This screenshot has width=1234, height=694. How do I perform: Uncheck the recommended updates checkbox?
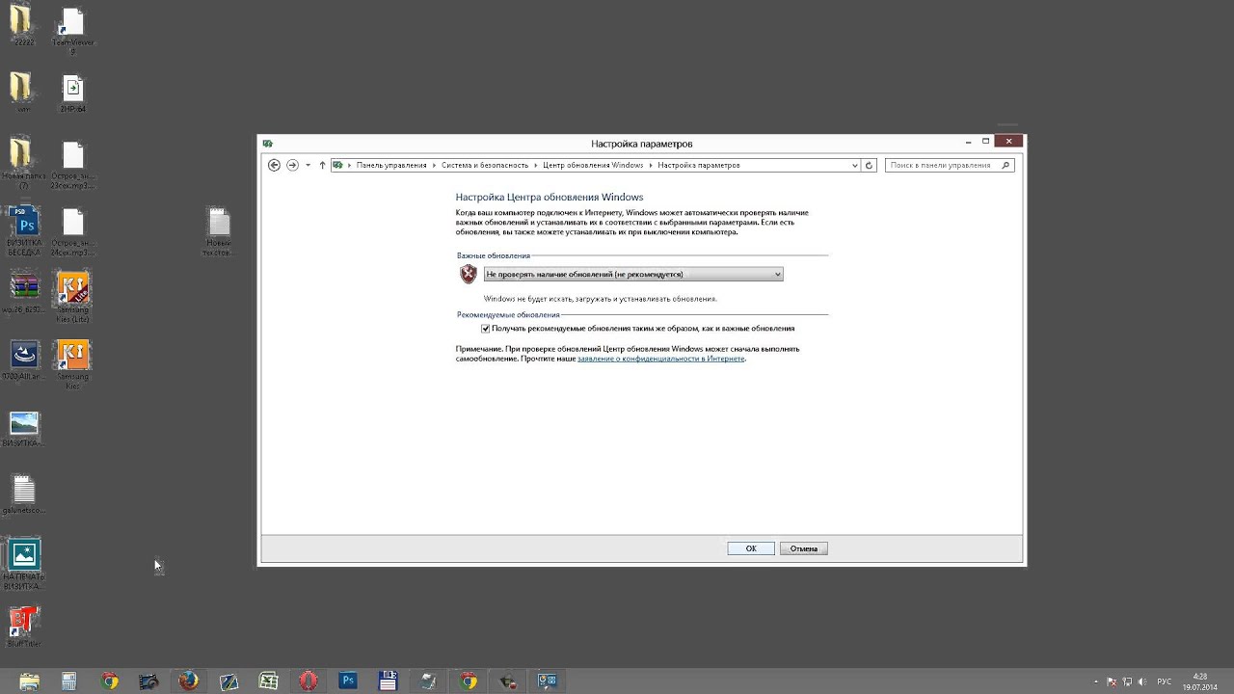click(485, 329)
